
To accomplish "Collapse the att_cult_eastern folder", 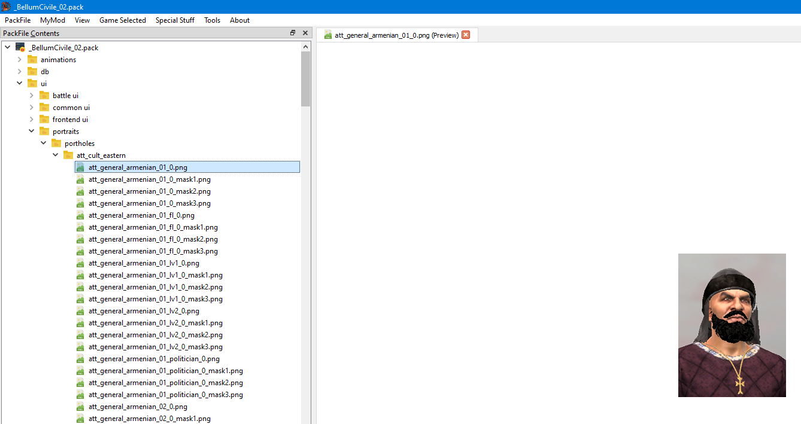I will pos(56,155).
